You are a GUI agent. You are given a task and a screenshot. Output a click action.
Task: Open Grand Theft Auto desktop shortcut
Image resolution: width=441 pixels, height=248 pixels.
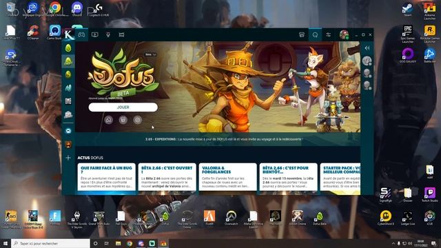click(x=99, y=218)
